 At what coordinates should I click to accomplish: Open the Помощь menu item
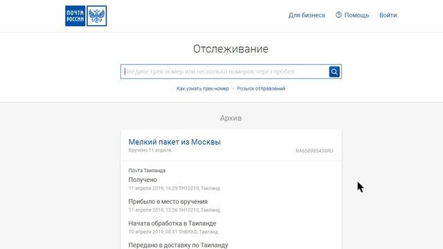[x=356, y=15]
